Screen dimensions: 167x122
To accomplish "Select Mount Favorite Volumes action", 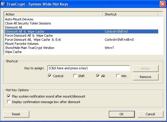I will pos(82,44).
